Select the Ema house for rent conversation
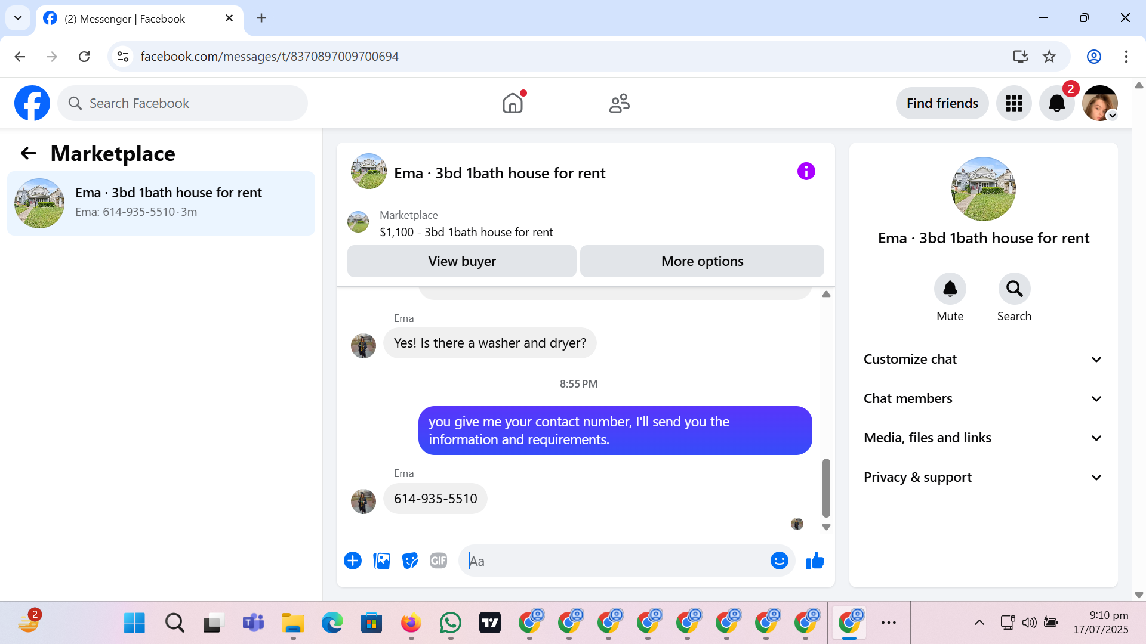Viewport: 1146px width, 644px height. click(x=161, y=203)
